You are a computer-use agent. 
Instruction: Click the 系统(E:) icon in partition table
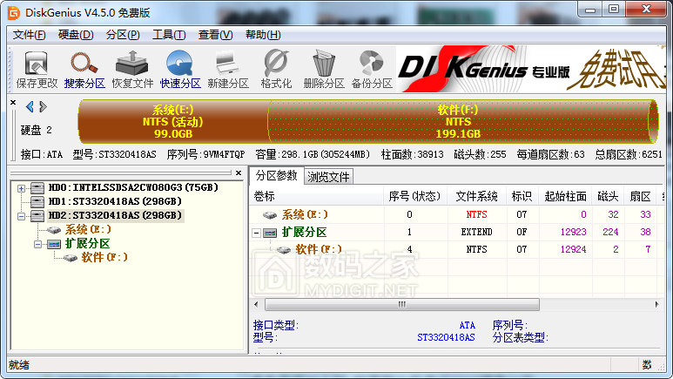pos(270,214)
